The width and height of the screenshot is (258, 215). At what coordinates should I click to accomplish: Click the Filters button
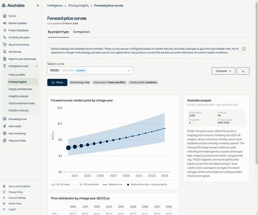click(x=57, y=82)
